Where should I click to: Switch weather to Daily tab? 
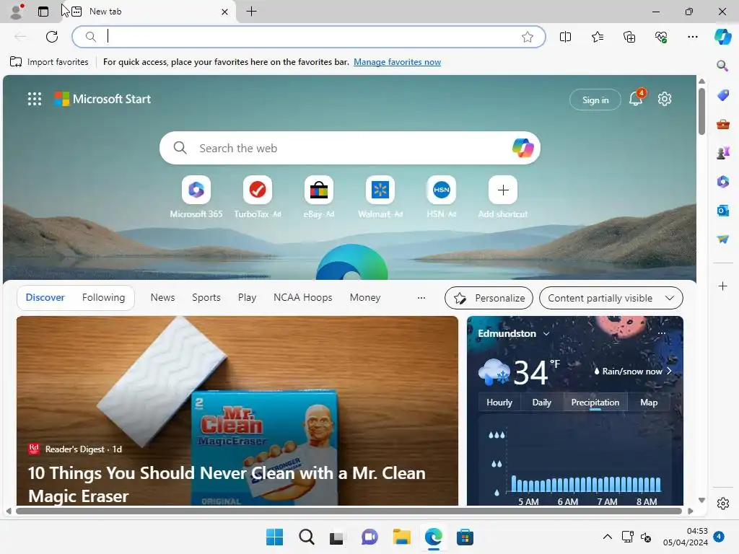coord(541,403)
